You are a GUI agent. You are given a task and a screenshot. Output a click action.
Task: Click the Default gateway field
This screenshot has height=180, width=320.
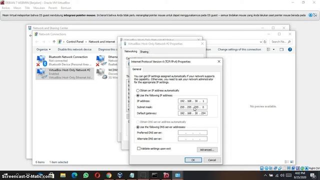coord(192,113)
